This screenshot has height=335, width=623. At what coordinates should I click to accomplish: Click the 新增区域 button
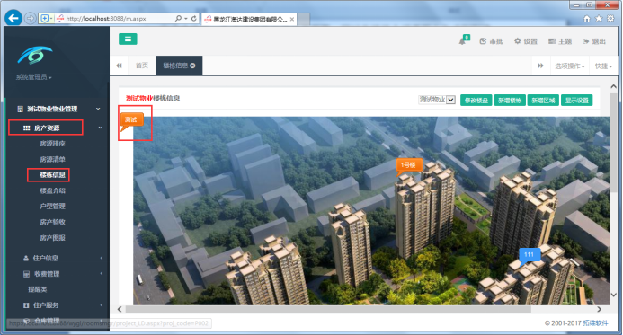(x=543, y=101)
